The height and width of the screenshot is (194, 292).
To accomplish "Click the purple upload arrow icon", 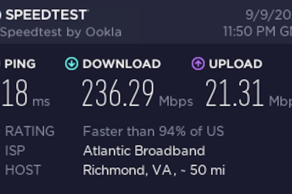I will (198, 64).
